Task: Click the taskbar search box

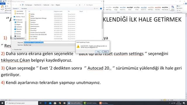Action: pyautogui.click(x=21, y=103)
